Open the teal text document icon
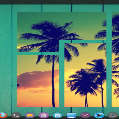The width and height of the screenshot is (119, 119). coord(57,115)
